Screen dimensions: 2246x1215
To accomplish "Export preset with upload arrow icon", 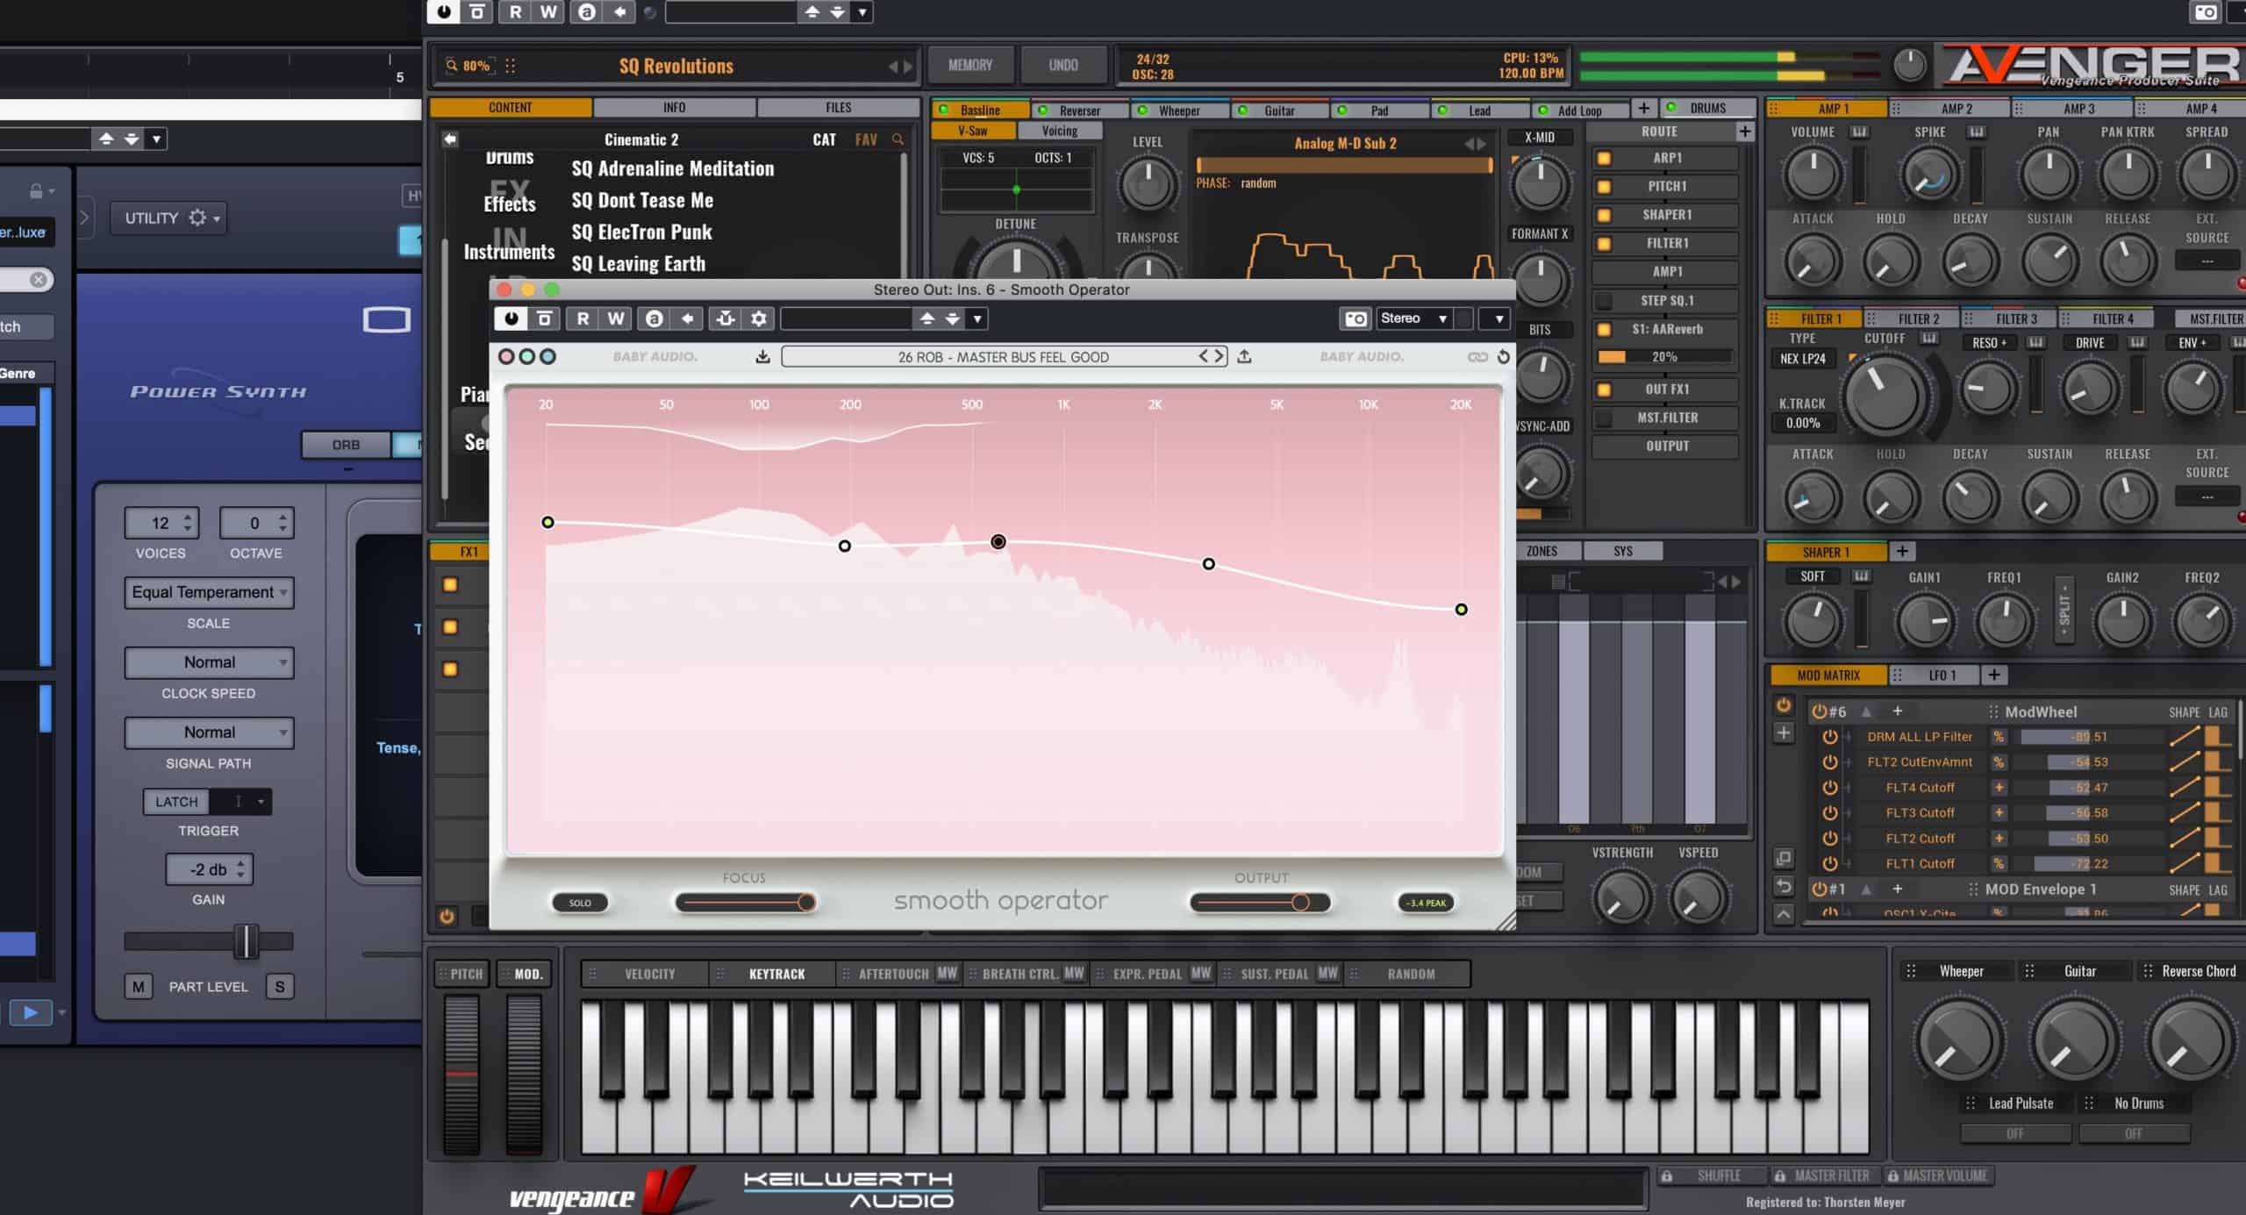I will tap(1244, 356).
